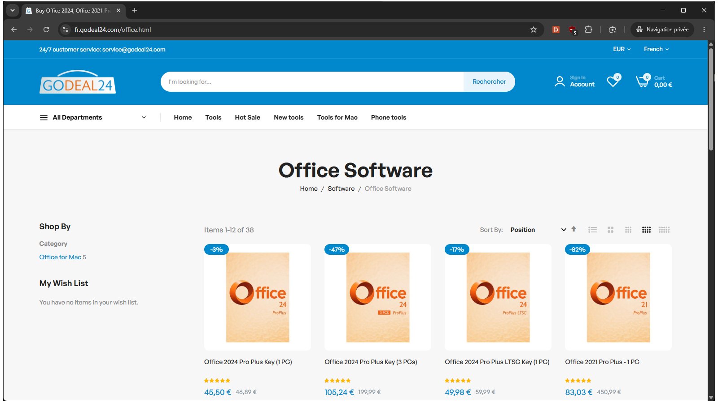Switch to list view layout icon
Screen dimensions: 718x403
click(593, 230)
